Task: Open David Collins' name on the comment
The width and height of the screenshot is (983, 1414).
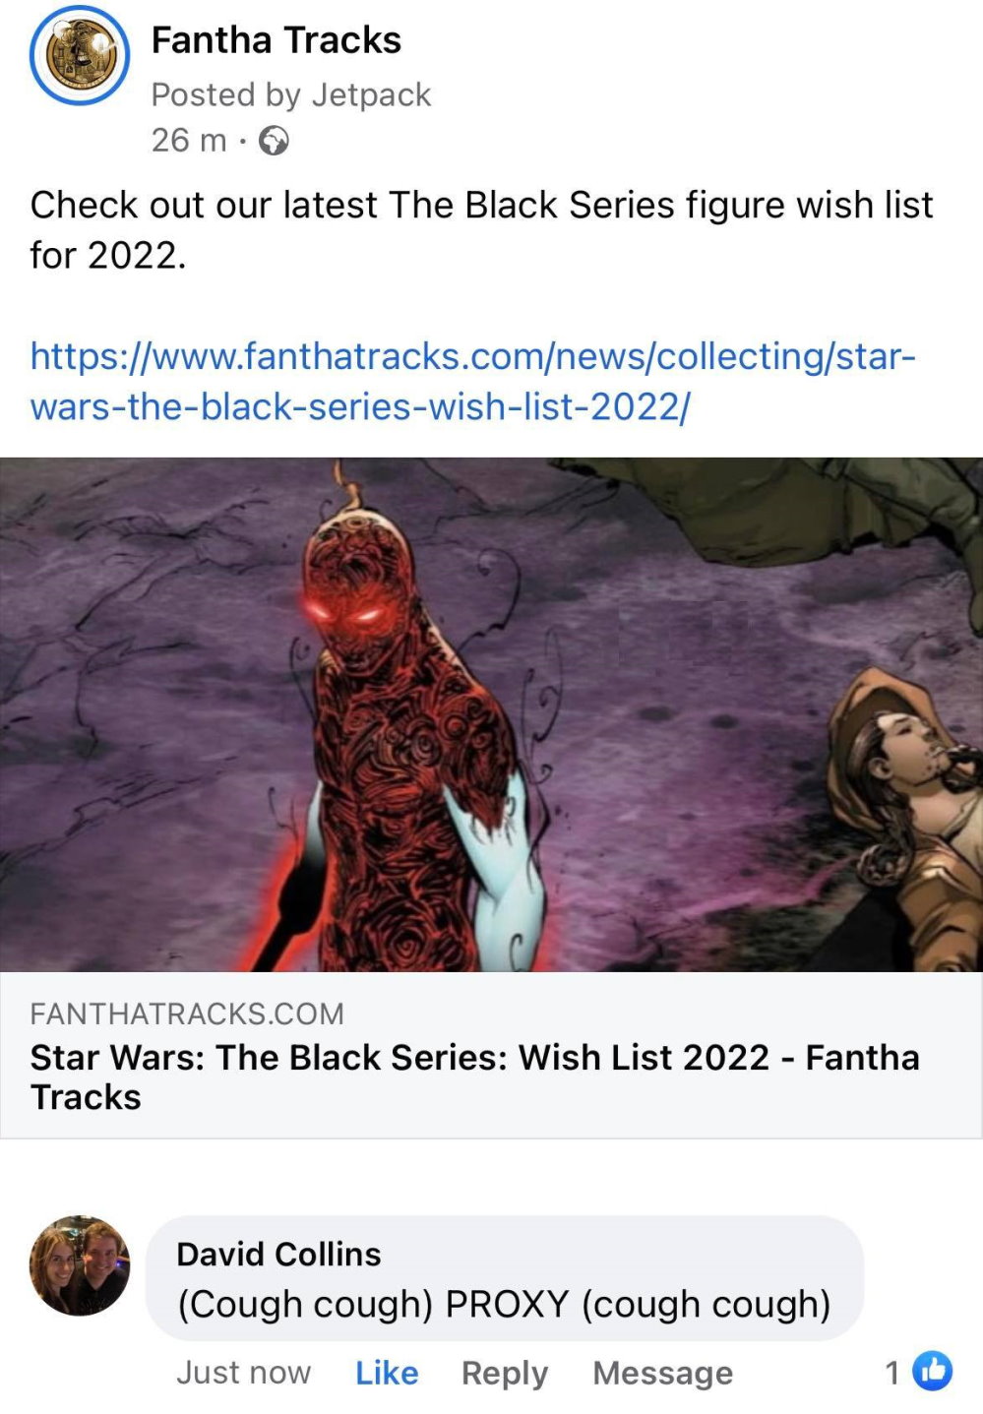Action: tap(278, 1254)
